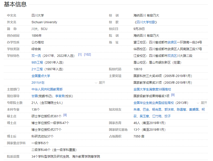Image resolution: width=213 pixels, height=161 pixels.
Task: Open the 2011计划 link
Action: click(x=38, y=83)
